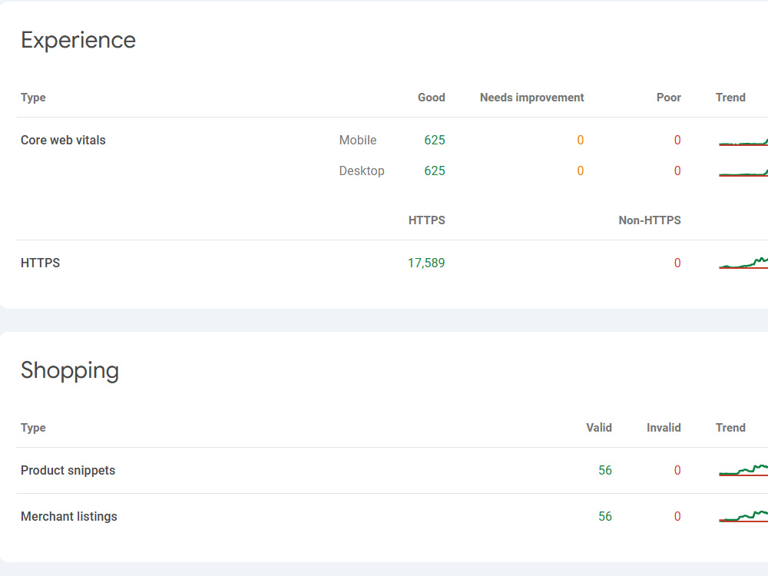View the Mobile core web vitals trend sparkline
This screenshot has height=576, width=768.
pos(743,141)
